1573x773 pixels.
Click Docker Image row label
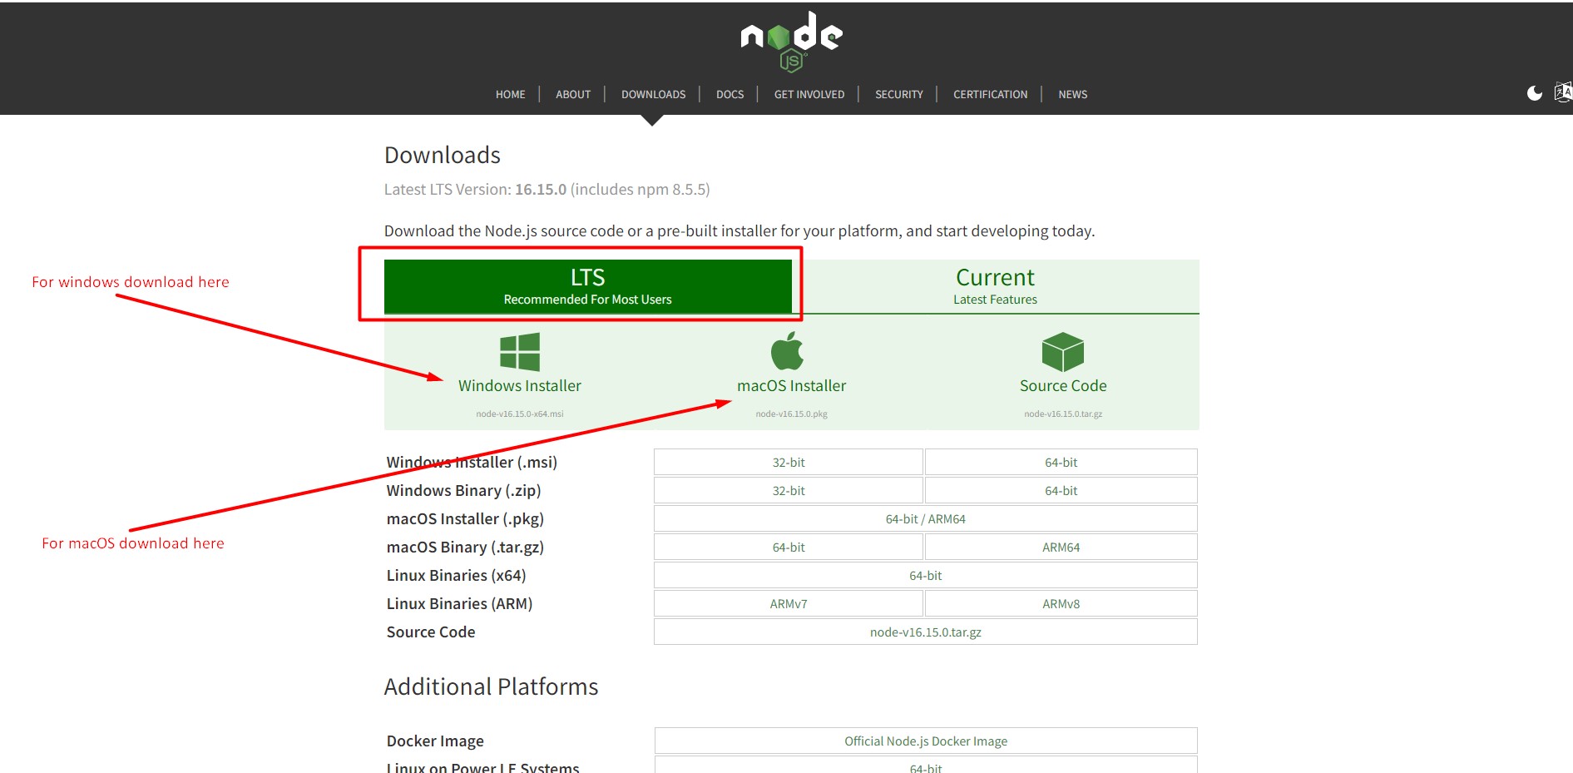pyautogui.click(x=435, y=741)
